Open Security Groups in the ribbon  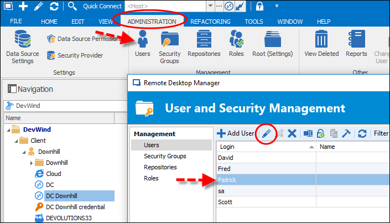point(170,47)
